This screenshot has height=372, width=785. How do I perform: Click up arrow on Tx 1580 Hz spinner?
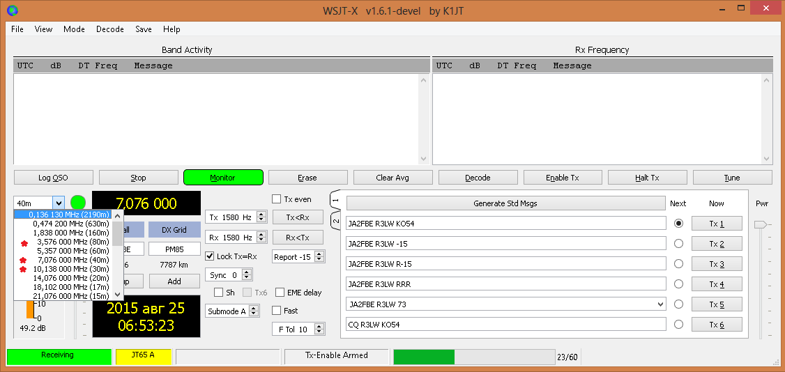pos(261,215)
